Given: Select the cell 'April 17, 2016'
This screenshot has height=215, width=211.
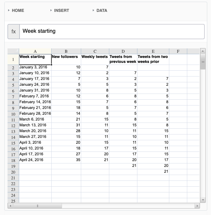Looking at the screenshot, I should coord(35,154).
